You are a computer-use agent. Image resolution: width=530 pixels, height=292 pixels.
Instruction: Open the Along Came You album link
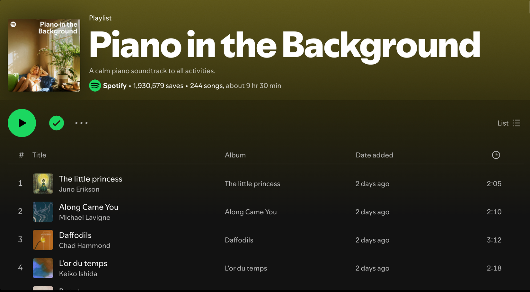pos(251,212)
